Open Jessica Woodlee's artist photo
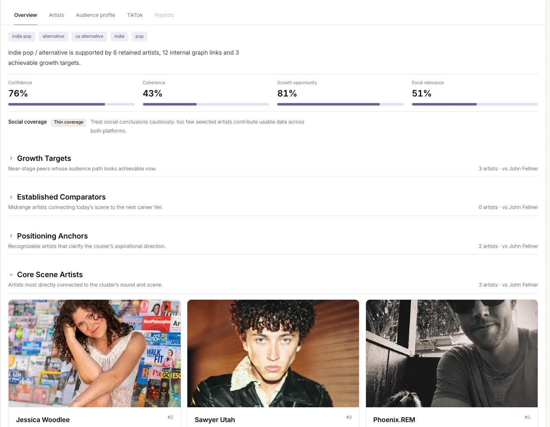The height and width of the screenshot is (427, 550). (x=94, y=354)
